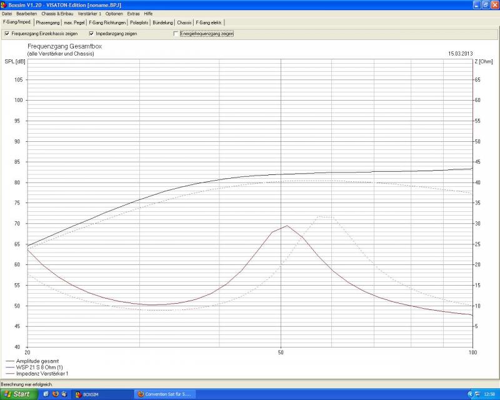This screenshot has height=400, width=500.
Task: Open the Chassis & Einbau menu
Action: tap(57, 13)
